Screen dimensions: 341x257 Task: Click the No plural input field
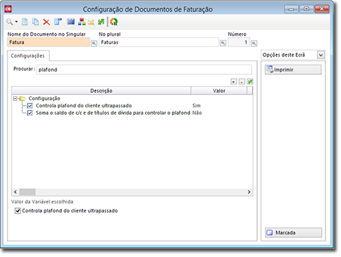(x=159, y=42)
